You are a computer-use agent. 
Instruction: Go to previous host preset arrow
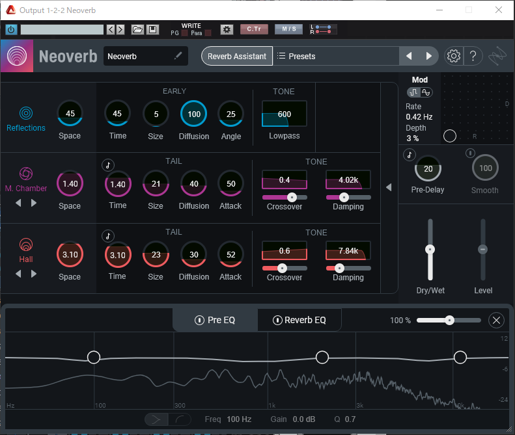click(111, 29)
